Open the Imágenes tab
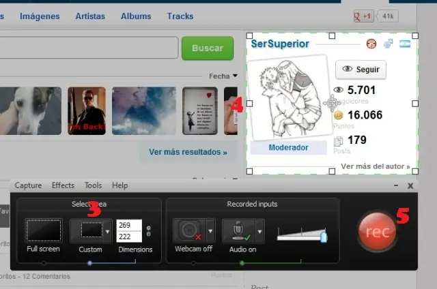Screen dimensions: 437x289 click(40, 16)
